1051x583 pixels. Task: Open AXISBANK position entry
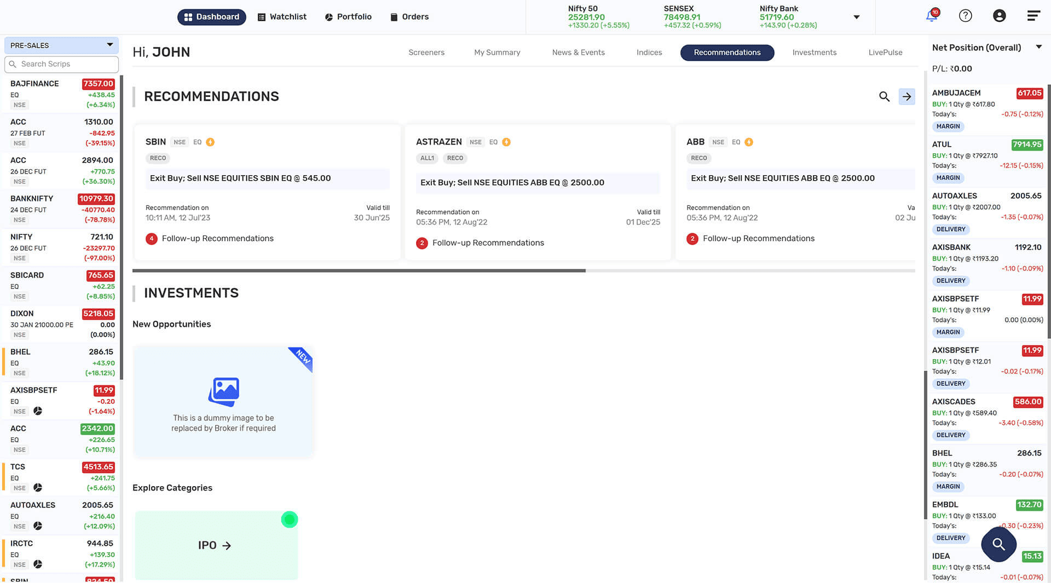[988, 264]
